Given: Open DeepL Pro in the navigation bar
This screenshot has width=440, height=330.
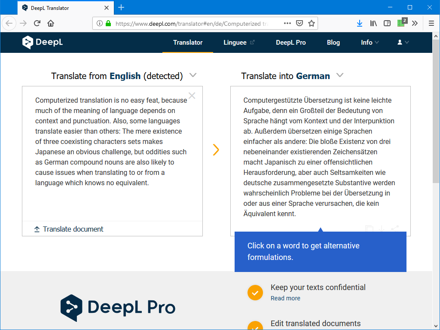Looking at the screenshot, I should coord(291,43).
